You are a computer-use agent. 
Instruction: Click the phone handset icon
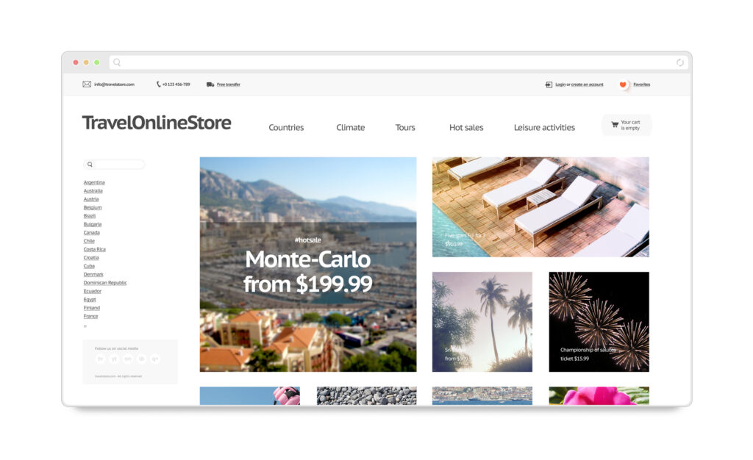pyautogui.click(x=158, y=85)
